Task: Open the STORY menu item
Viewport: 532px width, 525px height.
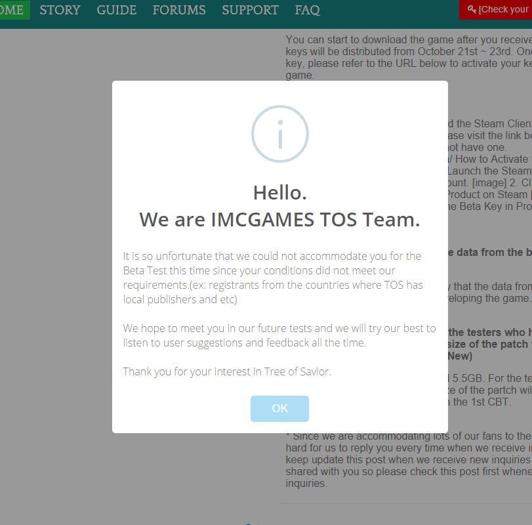Action: click(60, 10)
